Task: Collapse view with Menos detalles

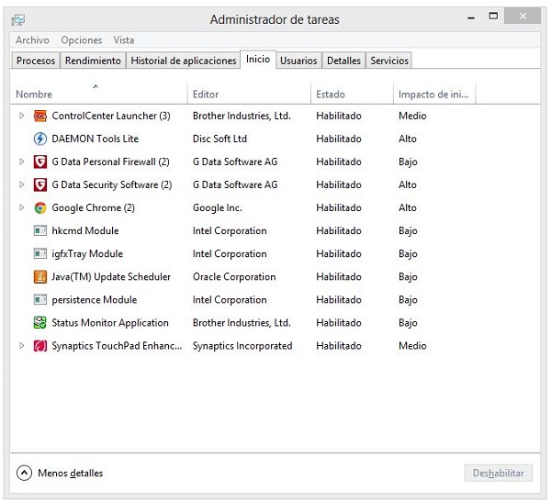Action: coord(61,474)
